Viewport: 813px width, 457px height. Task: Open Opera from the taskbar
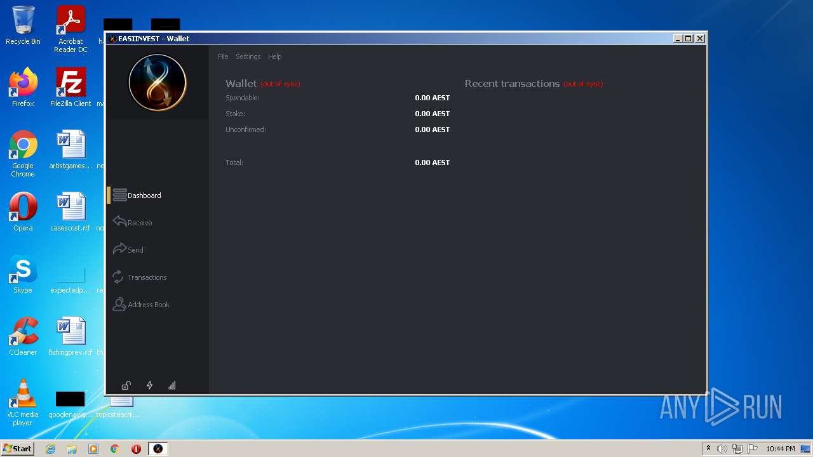click(136, 449)
